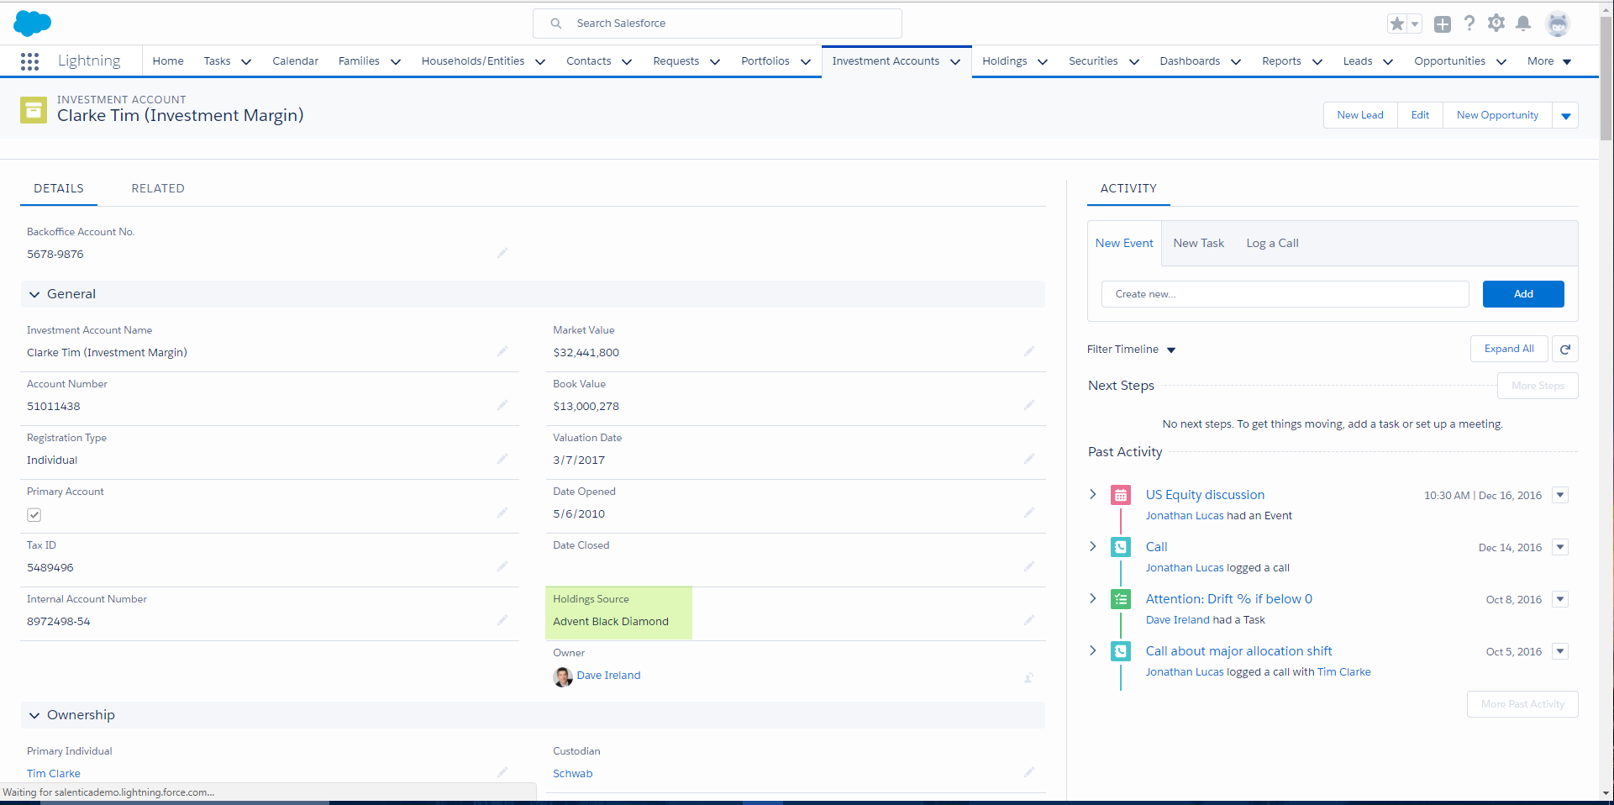Edit the Custodian field pencil
1614x805 pixels.
pyautogui.click(x=1029, y=772)
